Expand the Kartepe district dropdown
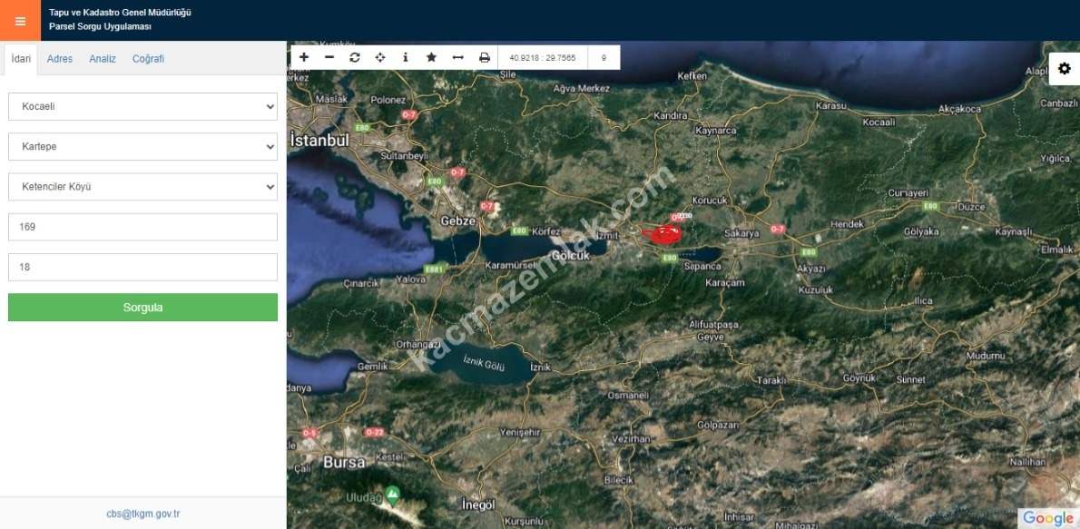The width and height of the screenshot is (1080, 529). [x=142, y=146]
